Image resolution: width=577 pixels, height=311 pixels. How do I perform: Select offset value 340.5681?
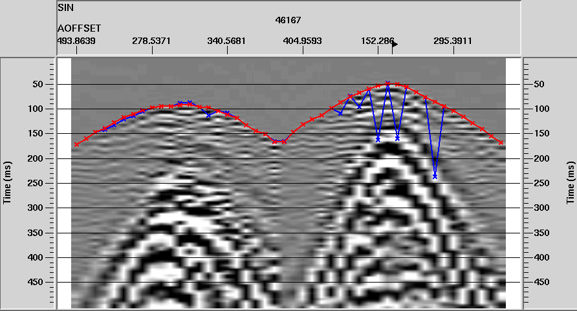pyautogui.click(x=226, y=41)
